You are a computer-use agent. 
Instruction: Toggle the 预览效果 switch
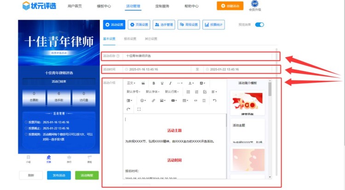coord(260,25)
